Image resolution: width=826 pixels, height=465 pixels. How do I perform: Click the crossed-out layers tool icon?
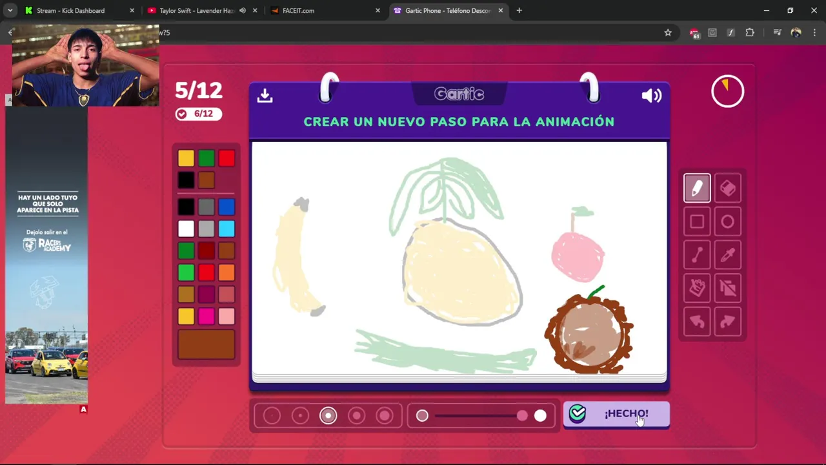coord(728,288)
